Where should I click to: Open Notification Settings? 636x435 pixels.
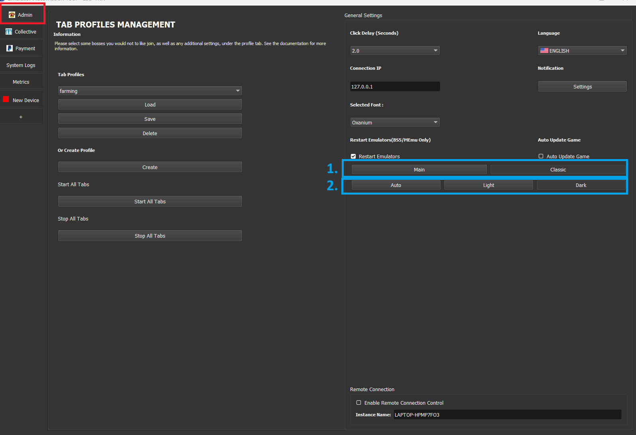[583, 87]
